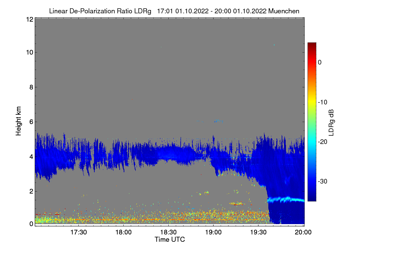Click the colorbar value label 0
The image size is (400, 266).
point(320,62)
